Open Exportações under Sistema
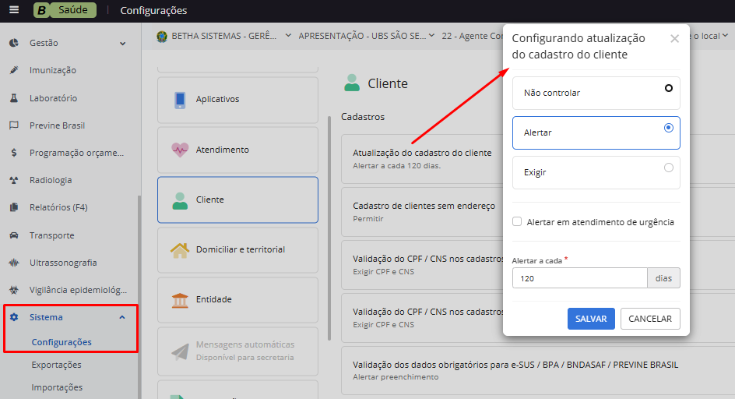Viewport: 735px width, 399px height. [x=56, y=365]
